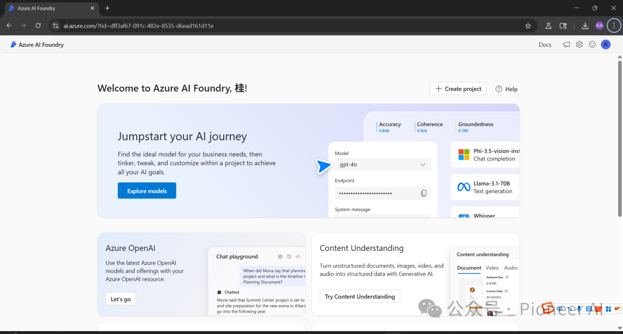Click the Coherence 0.926 metric
This screenshot has width=623, height=334.
429,127
